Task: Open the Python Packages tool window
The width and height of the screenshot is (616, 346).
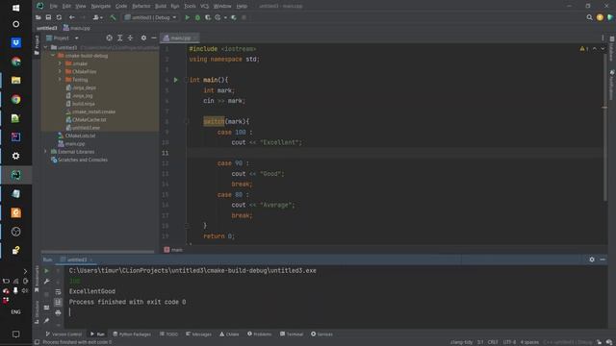Action: [x=132, y=334]
